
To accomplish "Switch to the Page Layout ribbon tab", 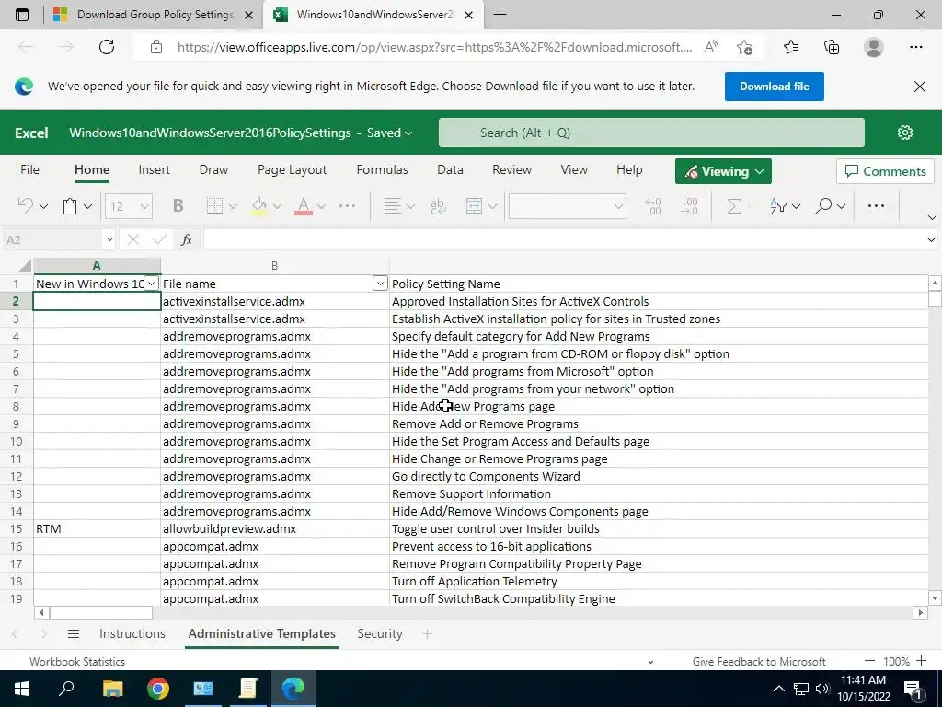I will 292,169.
